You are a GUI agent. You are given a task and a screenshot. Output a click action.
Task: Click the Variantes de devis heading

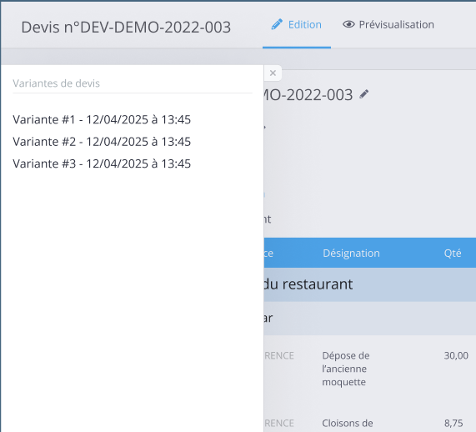[56, 83]
